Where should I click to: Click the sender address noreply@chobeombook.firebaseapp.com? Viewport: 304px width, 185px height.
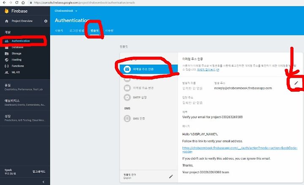pyautogui.click(x=243, y=88)
